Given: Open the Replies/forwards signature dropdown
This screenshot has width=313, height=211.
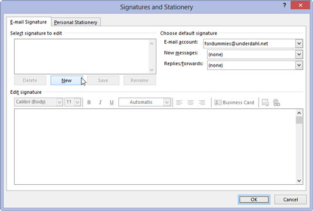Looking at the screenshot, I should point(299,65).
